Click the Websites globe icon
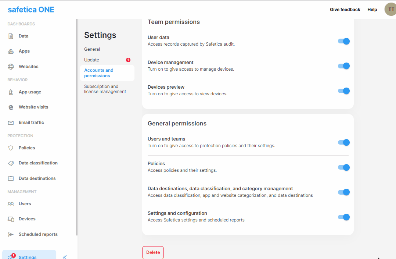Image resolution: width=396 pixels, height=259 pixels. coord(11,67)
